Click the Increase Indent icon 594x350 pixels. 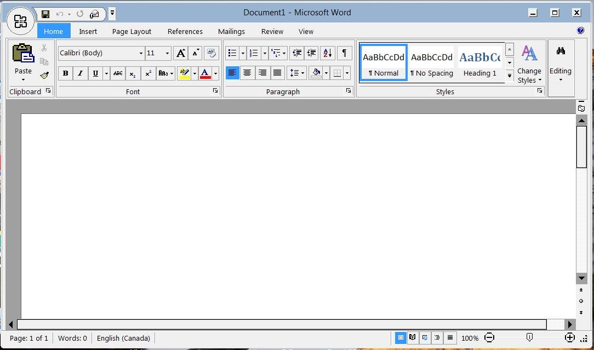coord(311,53)
